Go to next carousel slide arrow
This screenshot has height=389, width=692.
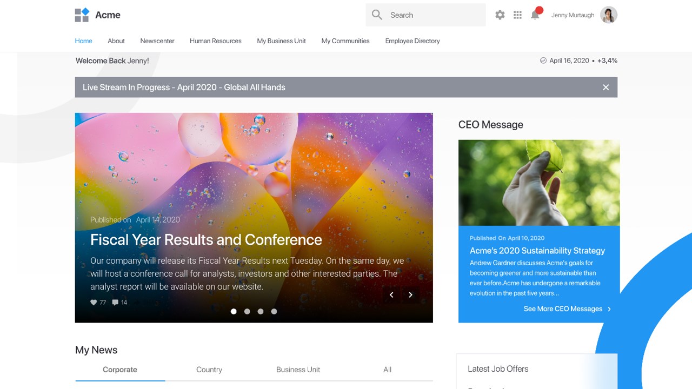[411, 294]
